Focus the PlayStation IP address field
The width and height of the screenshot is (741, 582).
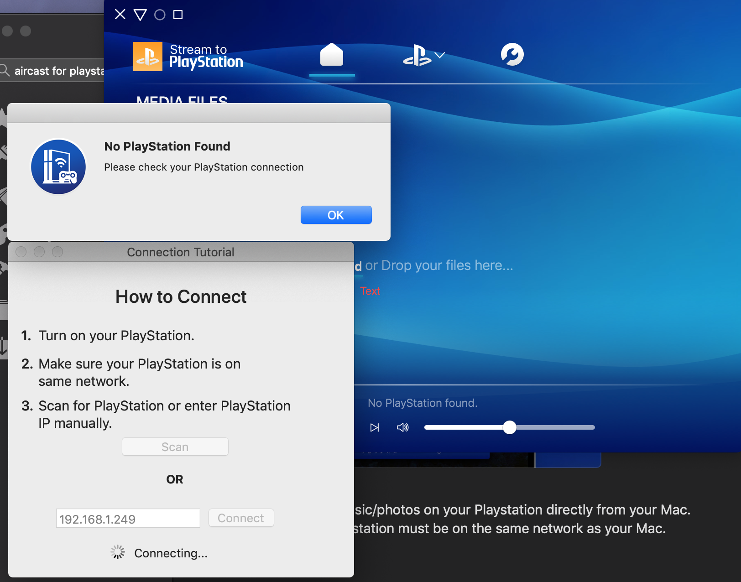pos(128,519)
